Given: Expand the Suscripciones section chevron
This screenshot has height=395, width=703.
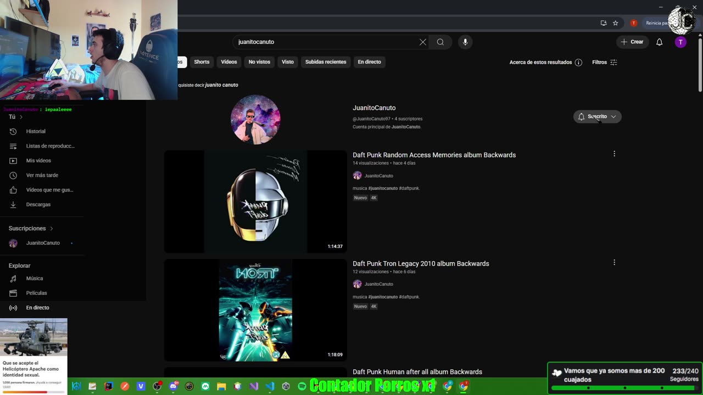Looking at the screenshot, I should coord(52,228).
